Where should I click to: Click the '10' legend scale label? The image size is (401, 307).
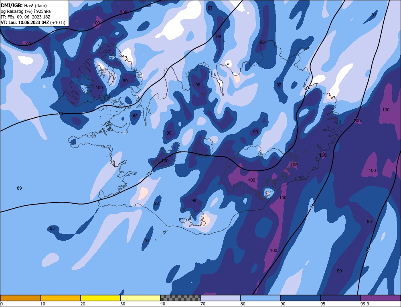click(43, 304)
